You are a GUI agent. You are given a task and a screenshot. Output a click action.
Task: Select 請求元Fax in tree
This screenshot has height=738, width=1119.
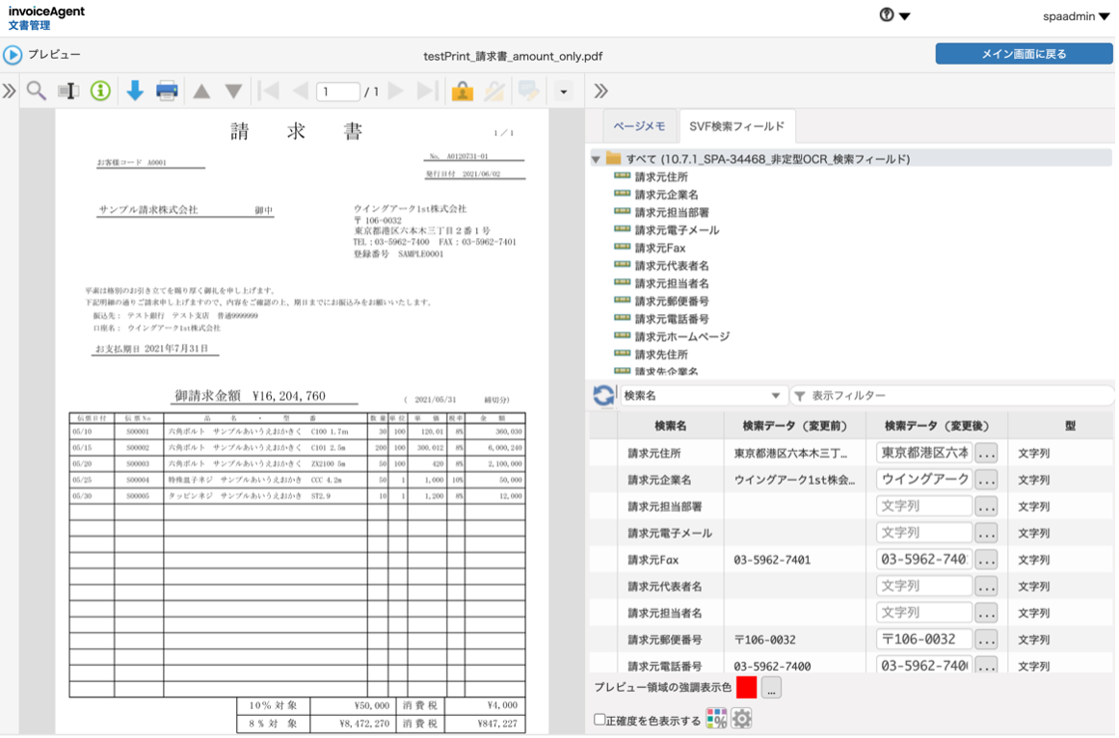[x=660, y=249]
